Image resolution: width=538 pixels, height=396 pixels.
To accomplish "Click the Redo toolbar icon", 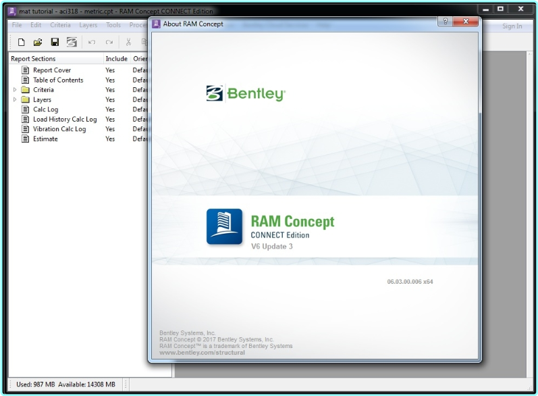I will tap(109, 43).
